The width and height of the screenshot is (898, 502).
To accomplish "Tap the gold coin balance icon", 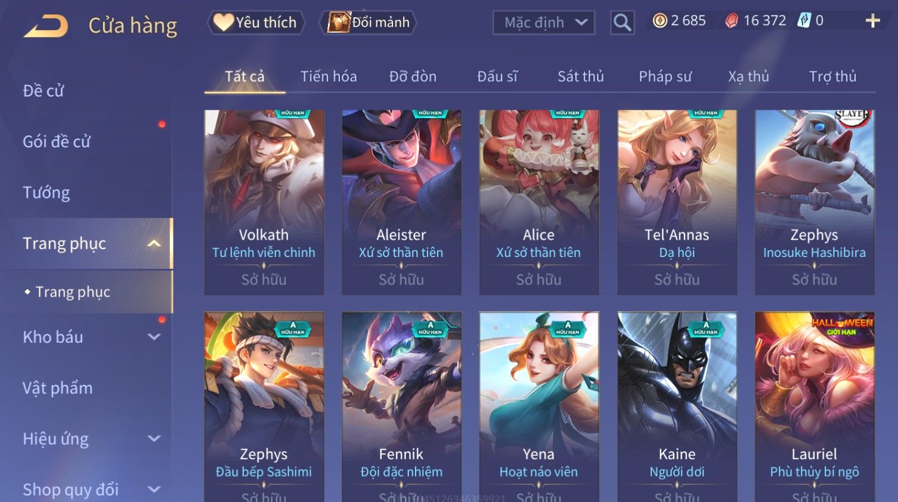I will click(659, 21).
